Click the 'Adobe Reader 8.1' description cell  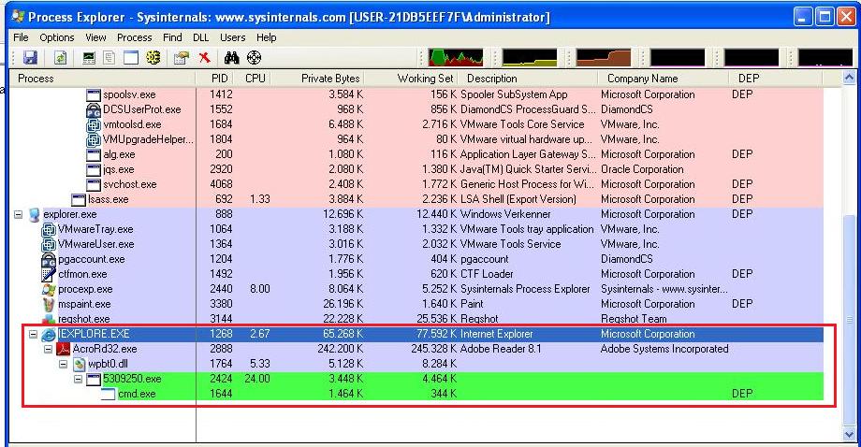501,349
